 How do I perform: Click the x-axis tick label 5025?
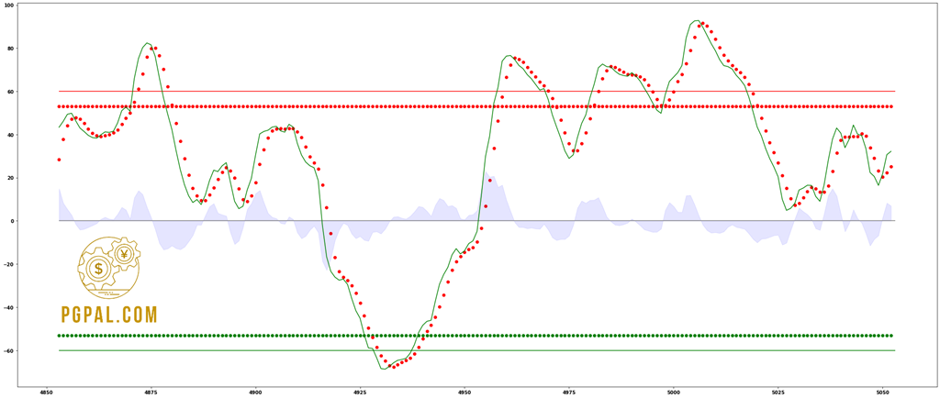pyautogui.click(x=778, y=392)
